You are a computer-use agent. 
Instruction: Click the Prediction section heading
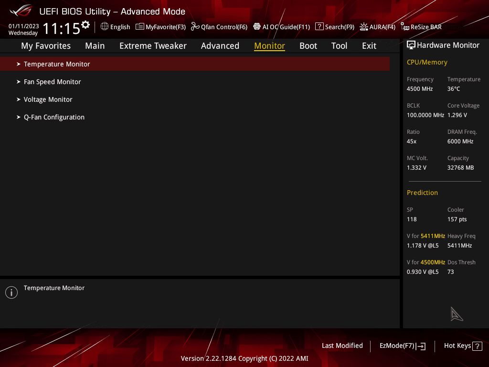click(422, 193)
